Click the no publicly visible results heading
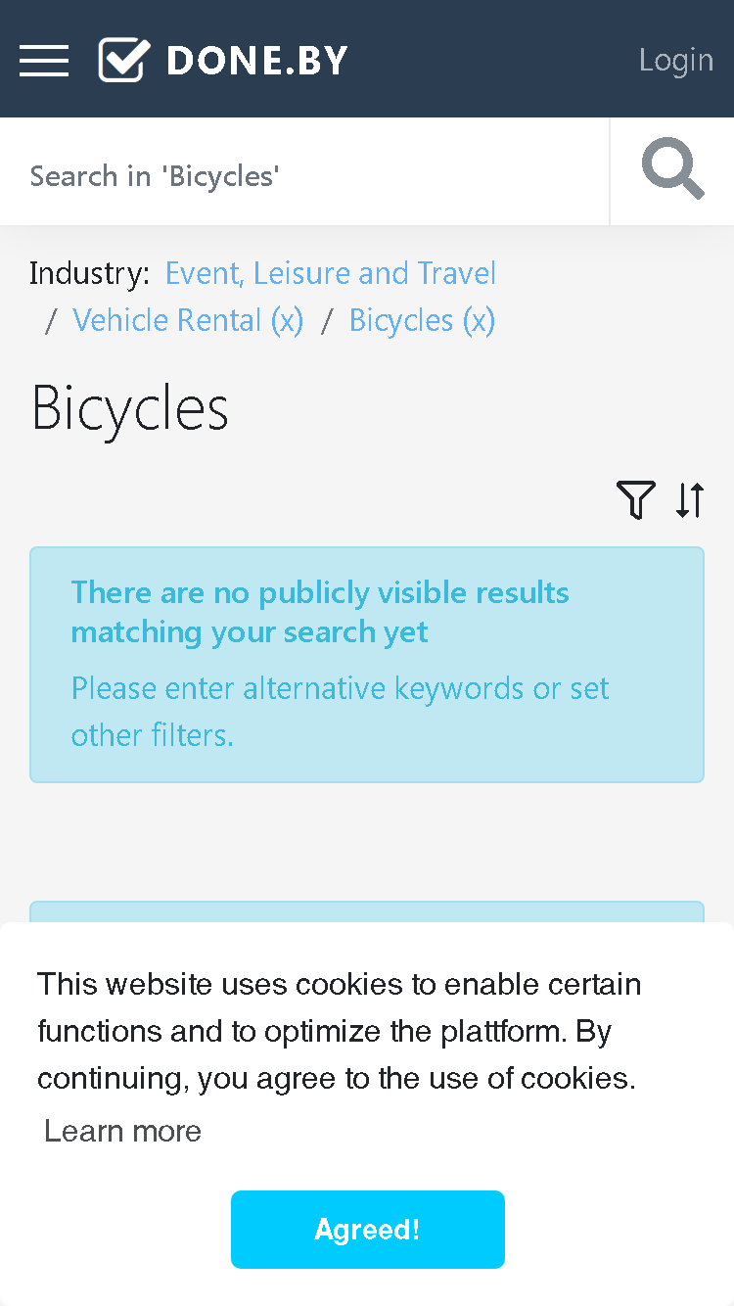The width and height of the screenshot is (734, 1306). pos(320,612)
